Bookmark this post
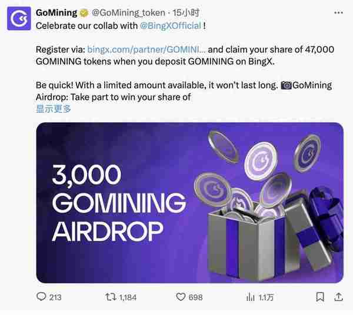Image resolution: width=353 pixels, height=315 pixels. point(320,297)
